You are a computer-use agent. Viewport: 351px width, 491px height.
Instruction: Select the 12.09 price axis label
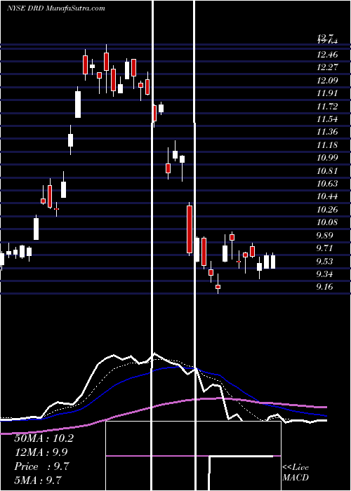[x=327, y=81]
